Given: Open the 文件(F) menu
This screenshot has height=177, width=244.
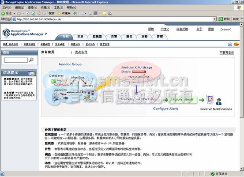Looking at the screenshot, I should point(7,8).
